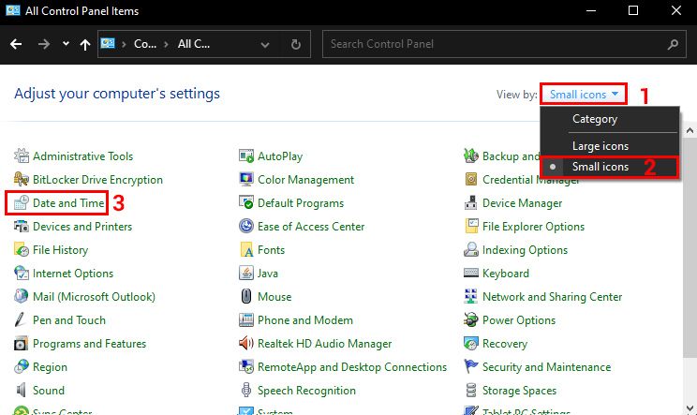The image size is (697, 415).
Task: Select the Small icons radio option
Action: [610, 167]
